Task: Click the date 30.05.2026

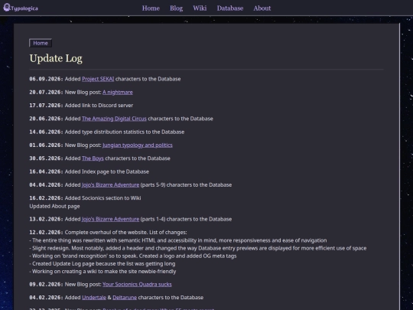Action: pyautogui.click(x=46, y=158)
